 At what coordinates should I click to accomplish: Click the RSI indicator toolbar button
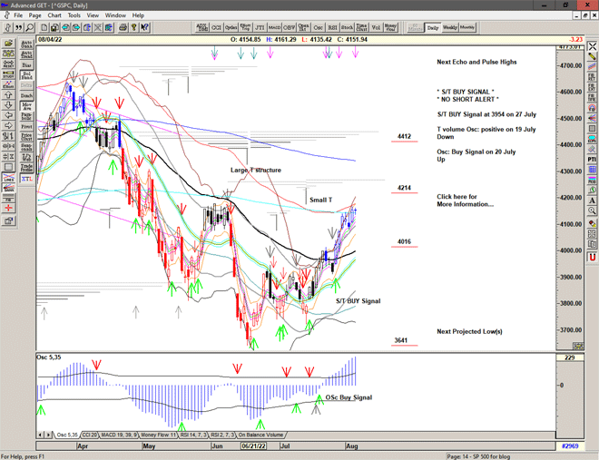click(x=332, y=27)
